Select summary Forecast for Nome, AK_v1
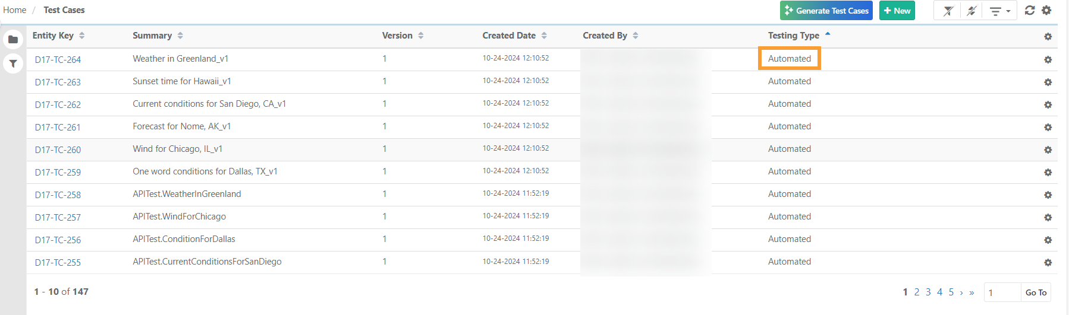 [x=182, y=126]
